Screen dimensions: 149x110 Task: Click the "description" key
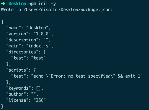(22, 40)
